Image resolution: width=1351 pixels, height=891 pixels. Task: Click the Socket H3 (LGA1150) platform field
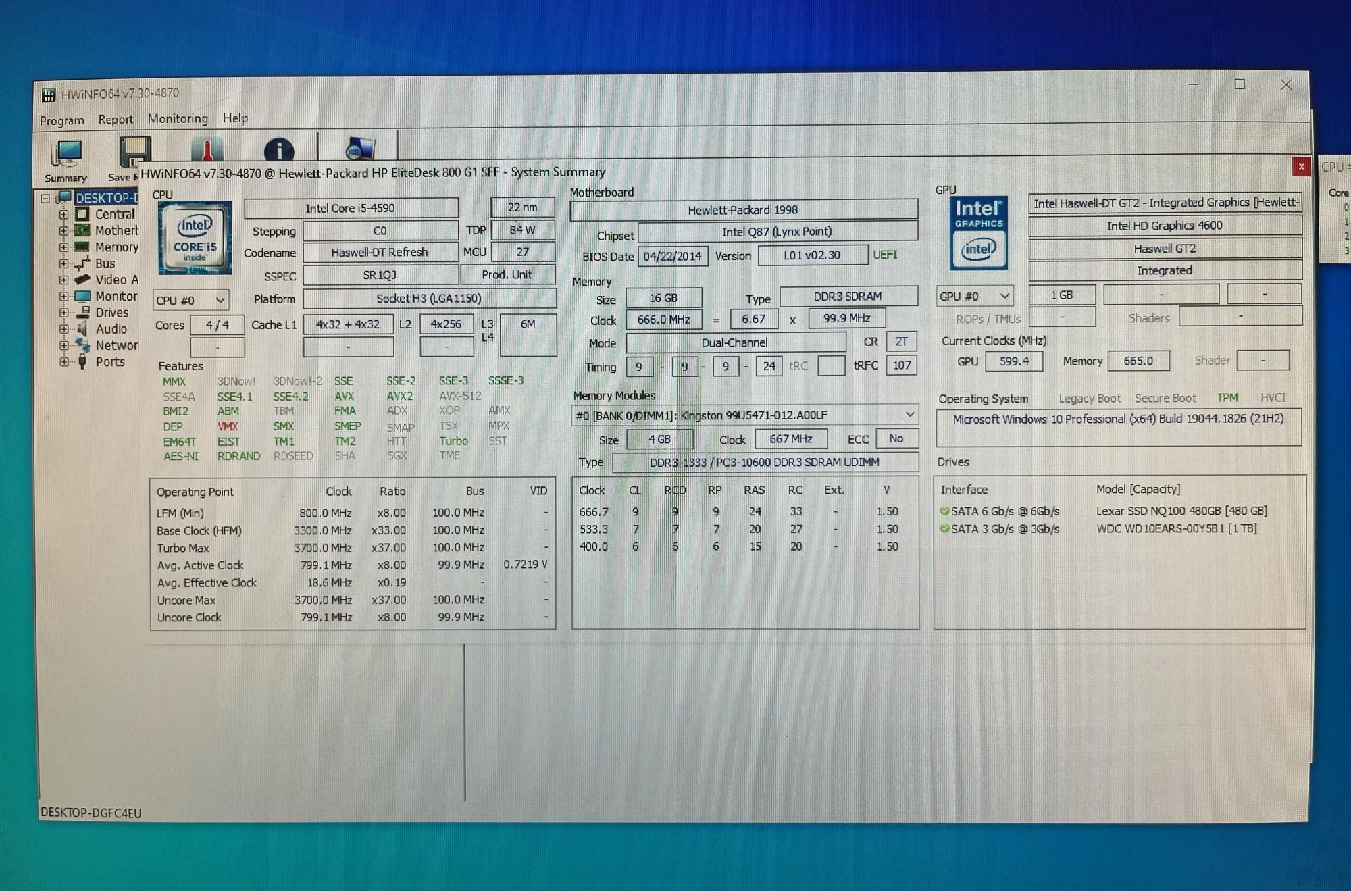429,299
